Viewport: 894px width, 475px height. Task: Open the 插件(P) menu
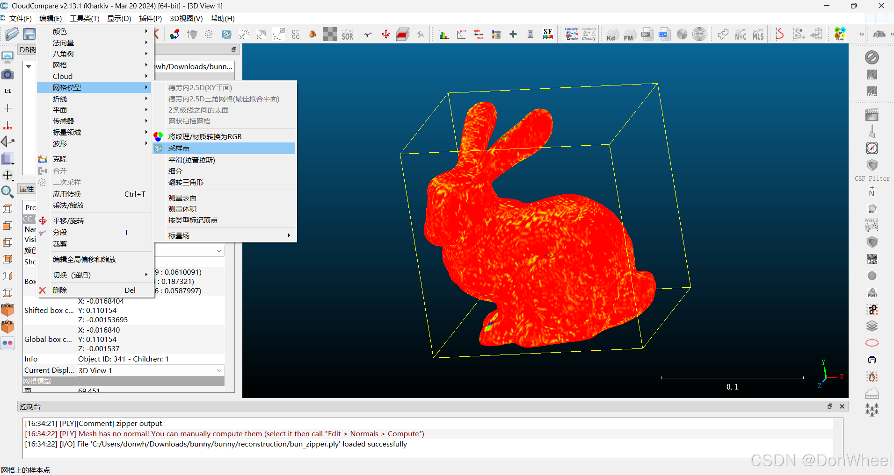150,19
